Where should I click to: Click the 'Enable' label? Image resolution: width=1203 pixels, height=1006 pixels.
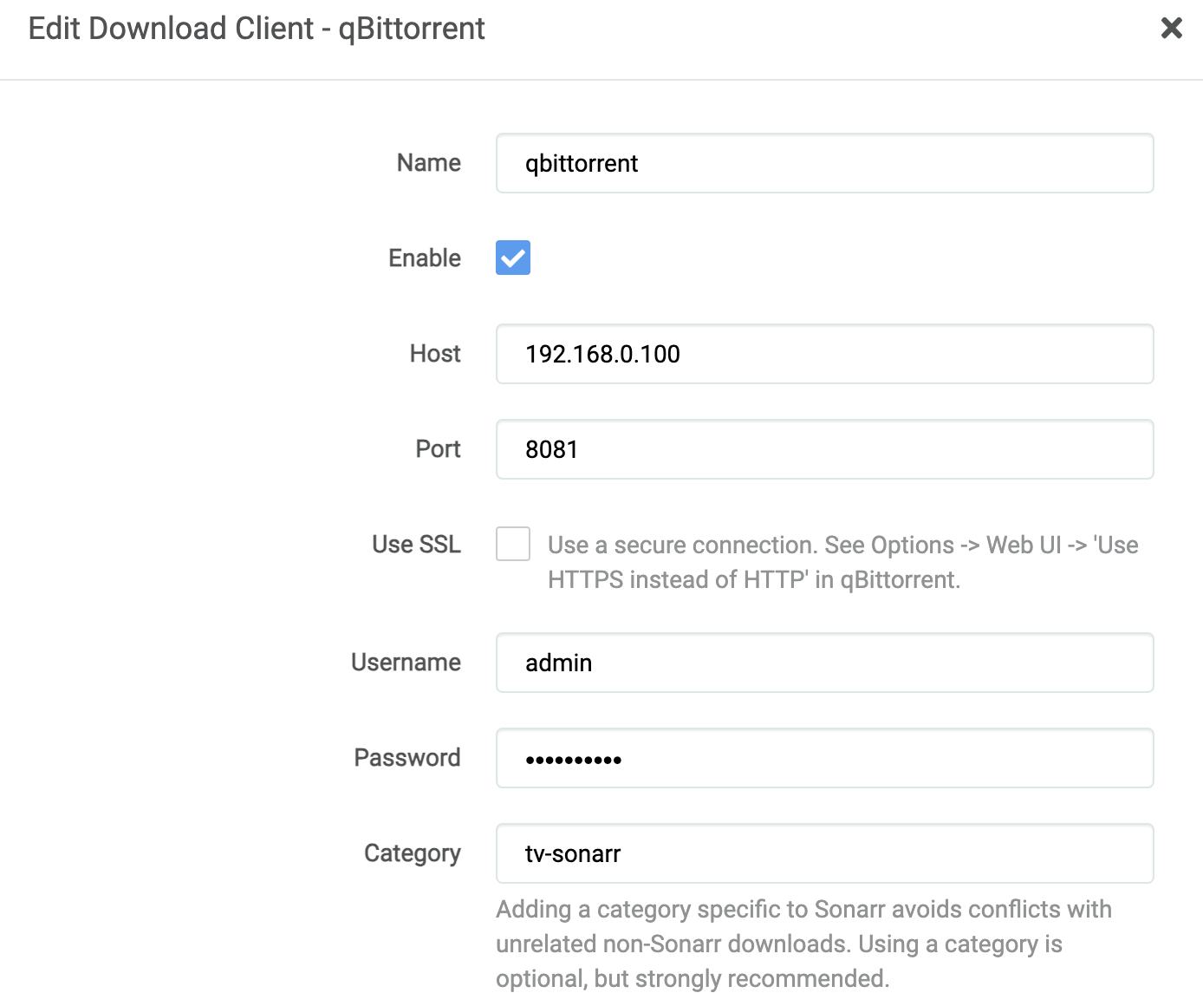coord(425,258)
